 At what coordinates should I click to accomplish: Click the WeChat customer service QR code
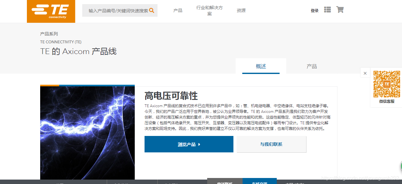click(387, 84)
